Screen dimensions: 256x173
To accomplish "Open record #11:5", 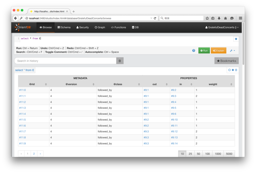I will point(22,120).
